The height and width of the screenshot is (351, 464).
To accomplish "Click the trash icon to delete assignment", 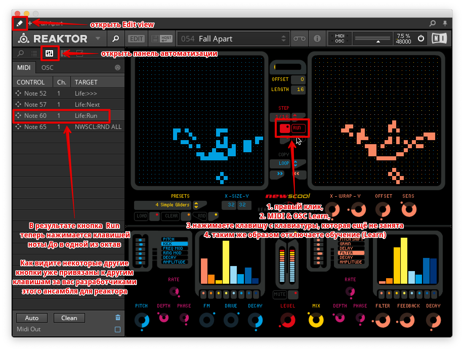I will 118,317.
